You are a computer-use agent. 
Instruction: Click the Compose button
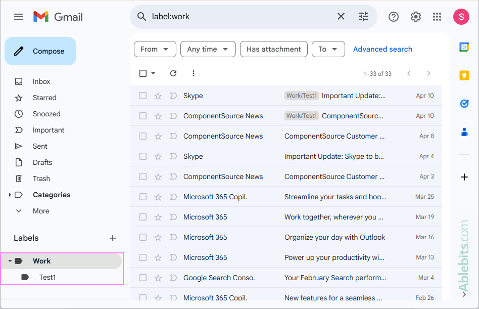(40, 51)
